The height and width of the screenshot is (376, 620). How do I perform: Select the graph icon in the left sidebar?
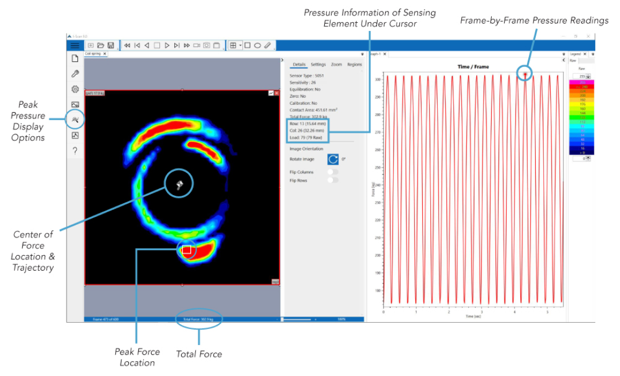coord(75,135)
